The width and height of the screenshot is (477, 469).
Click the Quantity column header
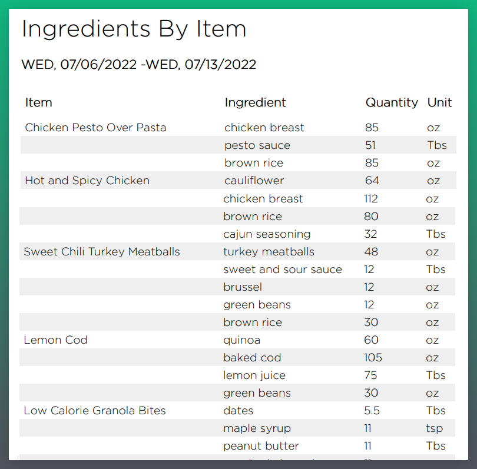392,102
